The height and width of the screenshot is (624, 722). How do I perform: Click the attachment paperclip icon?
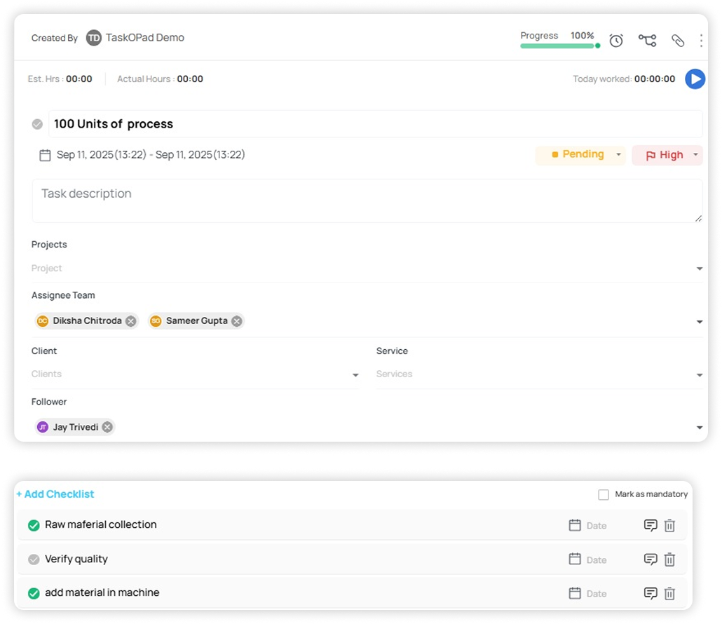pos(677,41)
